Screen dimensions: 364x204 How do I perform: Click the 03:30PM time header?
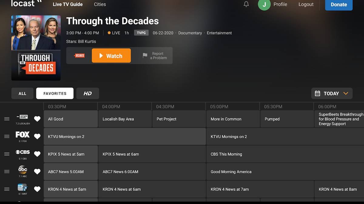point(57,107)
